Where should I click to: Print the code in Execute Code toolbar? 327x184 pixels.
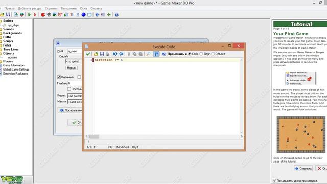[x=108, y=54]
